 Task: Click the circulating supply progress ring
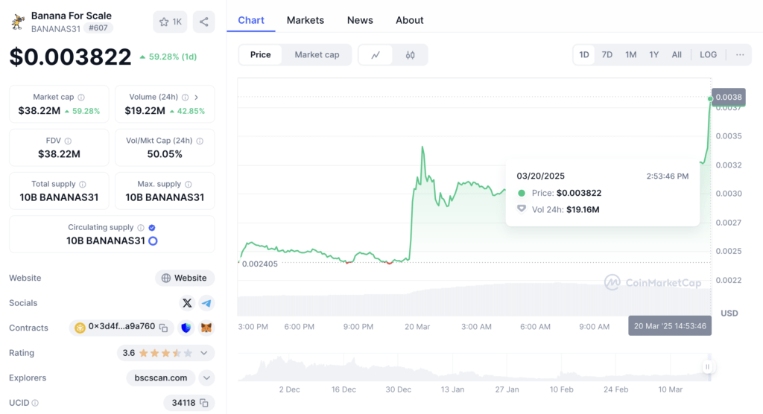point(153,241)
